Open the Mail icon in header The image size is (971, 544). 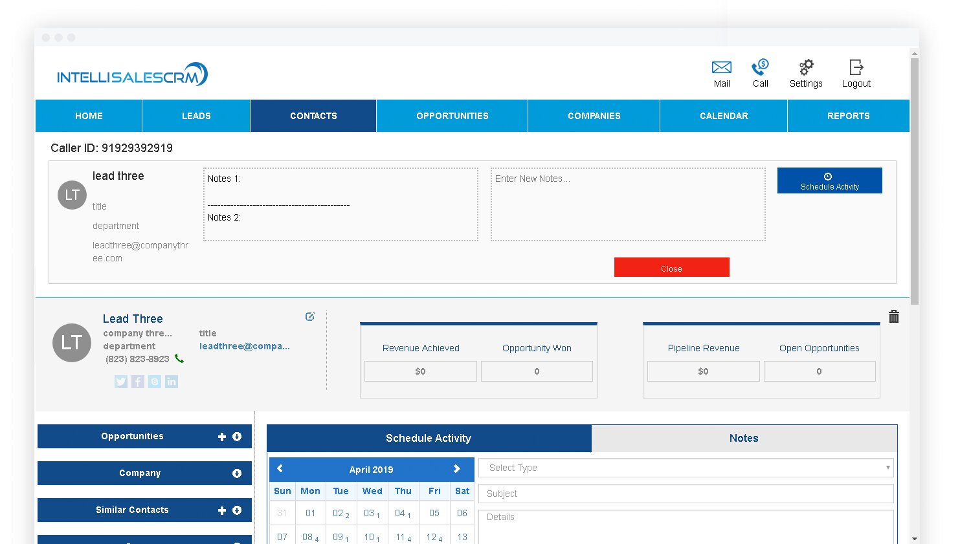coord(721,68)
